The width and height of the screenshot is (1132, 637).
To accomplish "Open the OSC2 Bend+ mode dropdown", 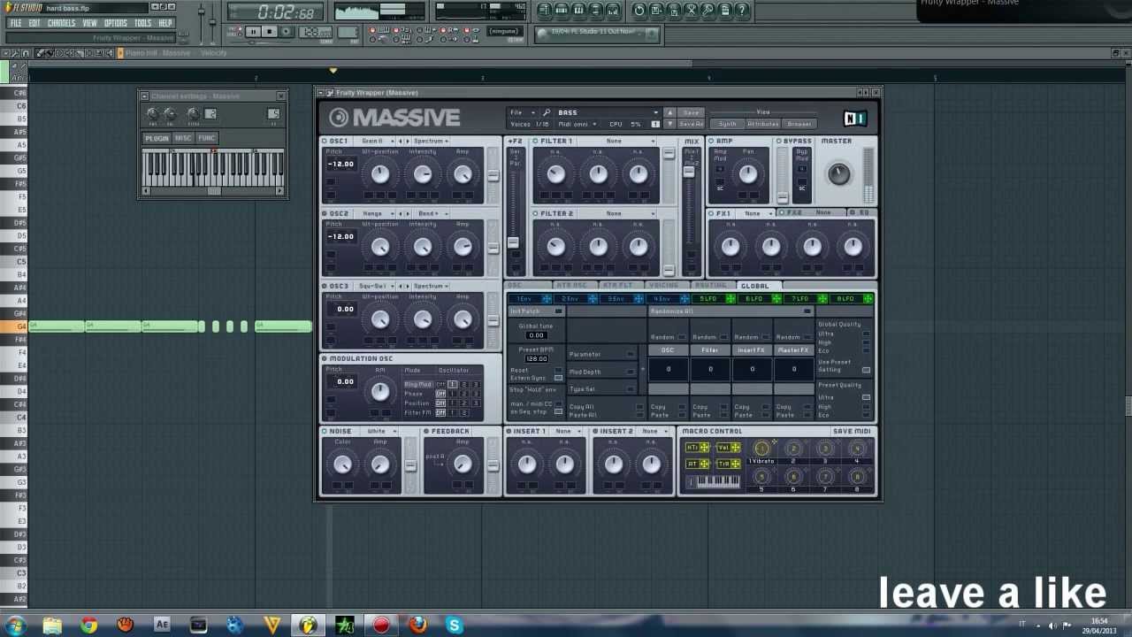I will [x=429, y=213].
